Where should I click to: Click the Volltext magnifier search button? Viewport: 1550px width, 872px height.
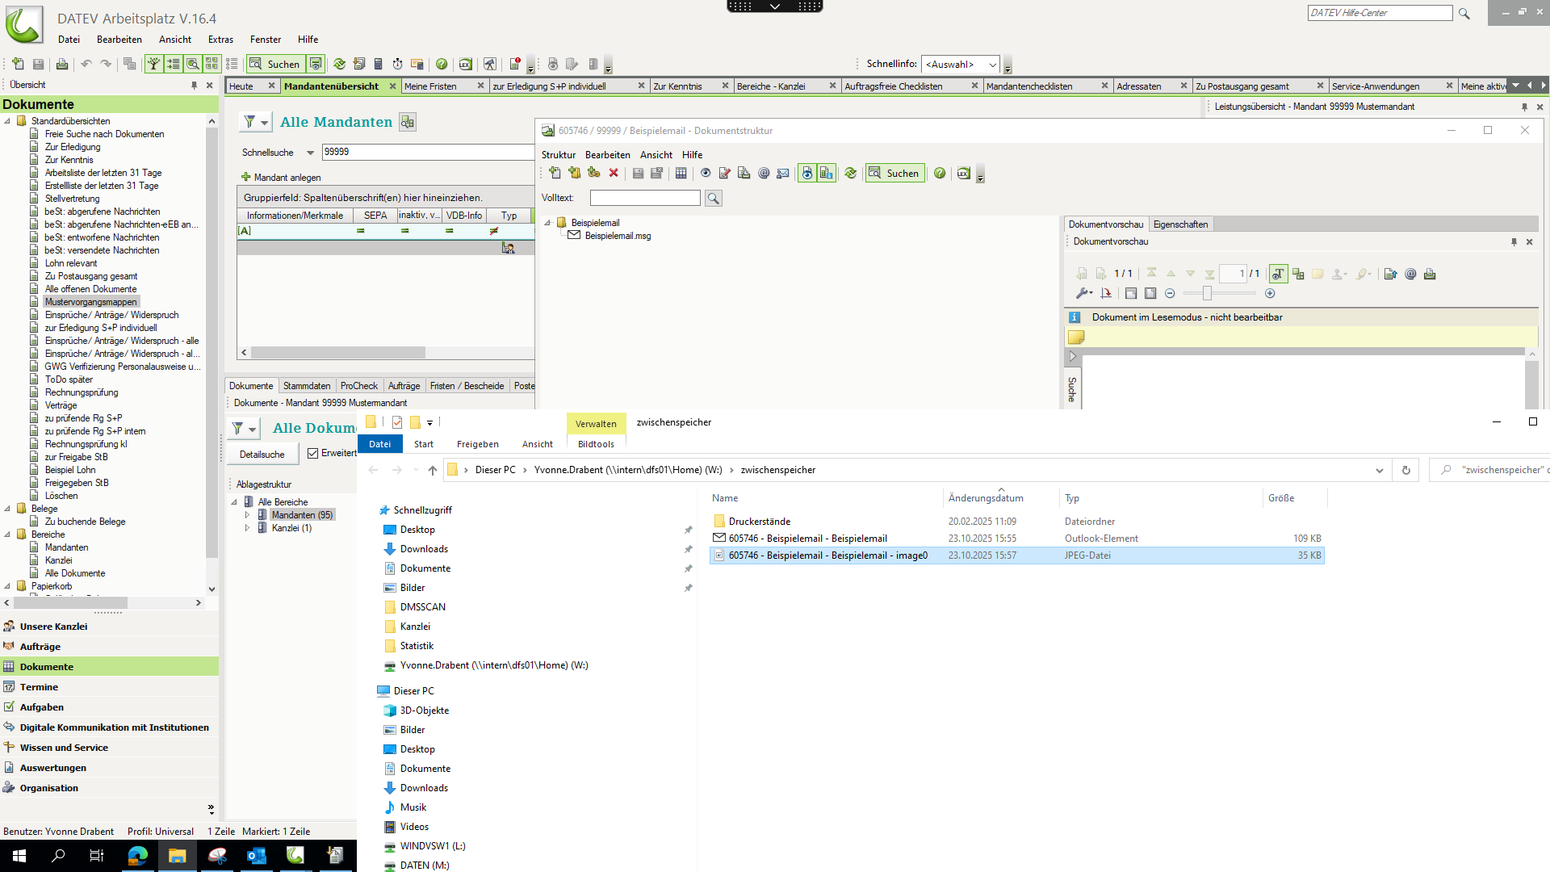[714, 199]
